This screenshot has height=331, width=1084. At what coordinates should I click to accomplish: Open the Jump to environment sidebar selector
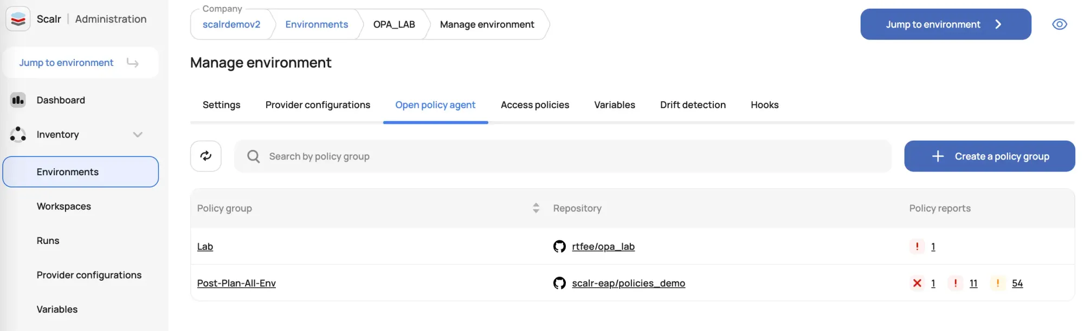80,63
